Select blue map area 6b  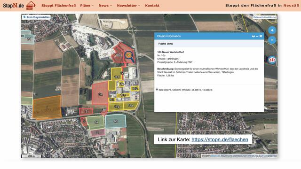115,121
